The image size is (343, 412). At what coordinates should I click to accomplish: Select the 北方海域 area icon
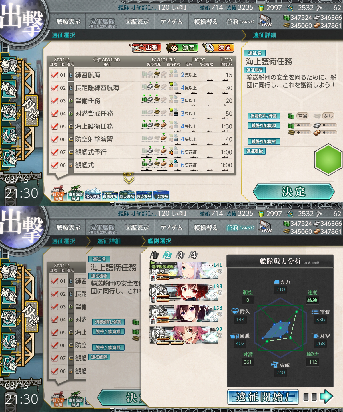coord(93,195)
